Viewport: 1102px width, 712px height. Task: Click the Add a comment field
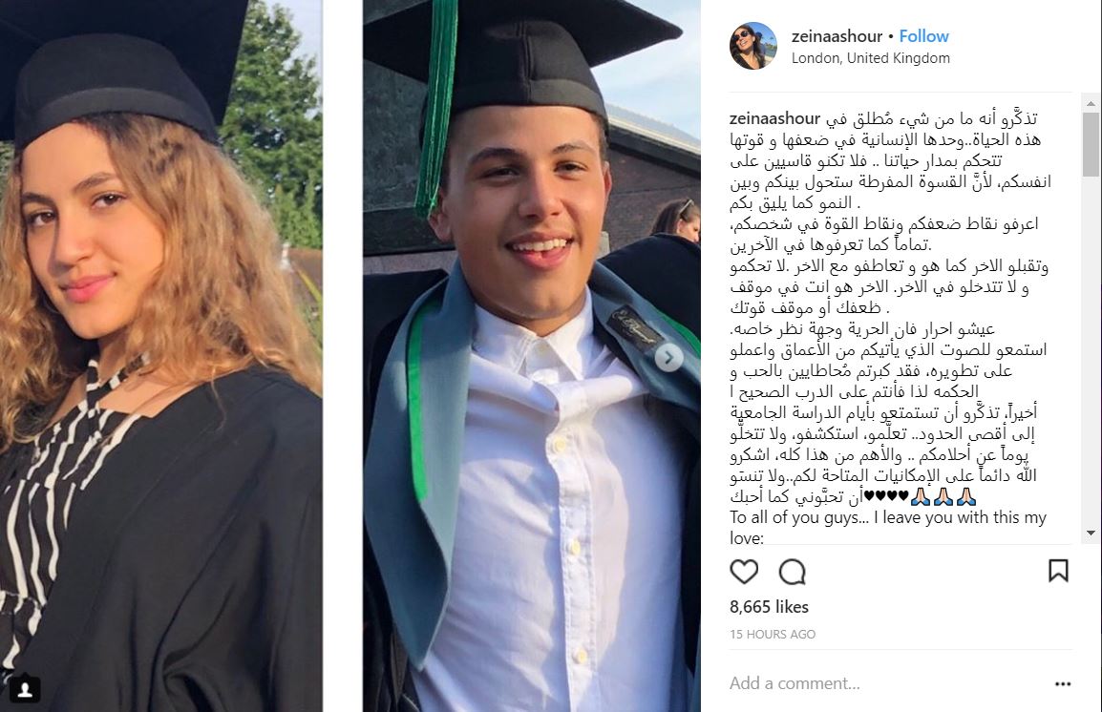tap(885, 683)
